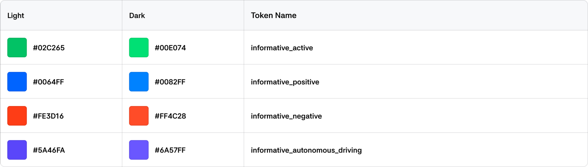Click the Token Name column header
The image size is (588, 167).
(273, 16)
